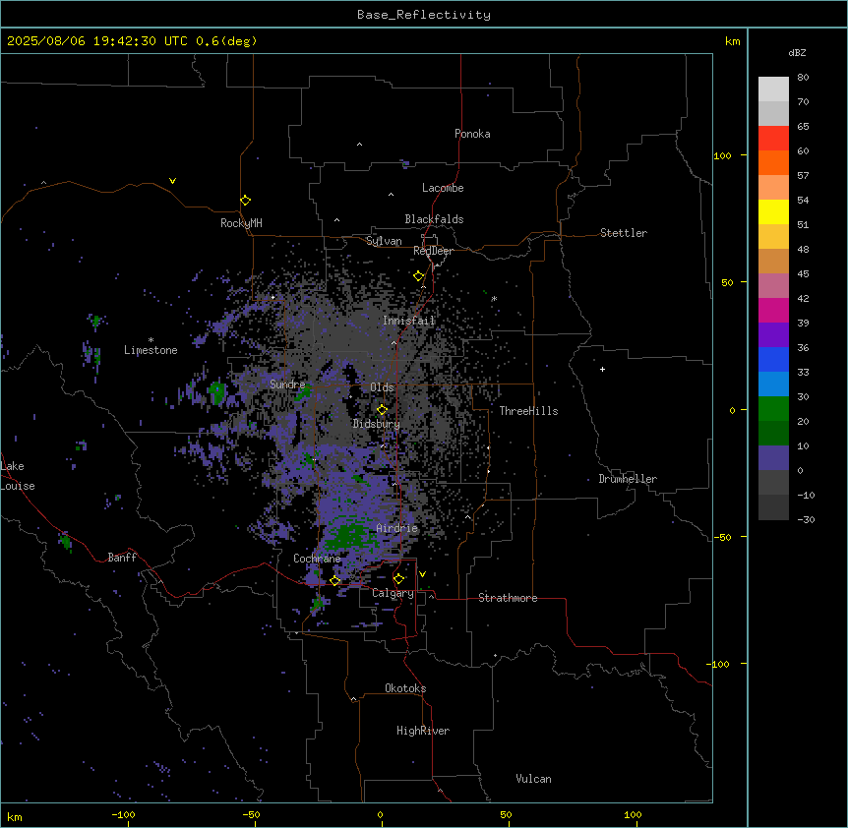Image resolution: width=848 pixels, height=828 pixels.
Task: Select the 42 dBZ magenta color swatch
Action: [773, 310]
